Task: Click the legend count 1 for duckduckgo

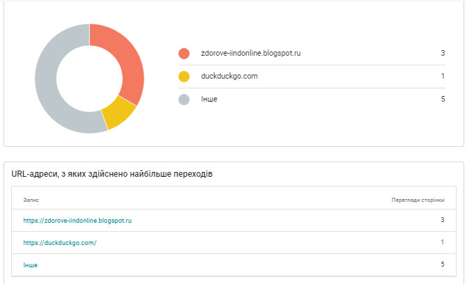Action: 443,76
